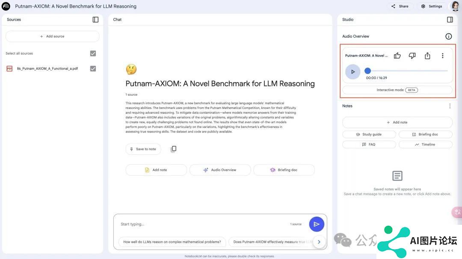This screenshot has height=259, width=462.
Task: Toggle checkbox for 86_Putnam_AXIOM_A_Functional_a.pdf
Action: [x=93, y=68]
